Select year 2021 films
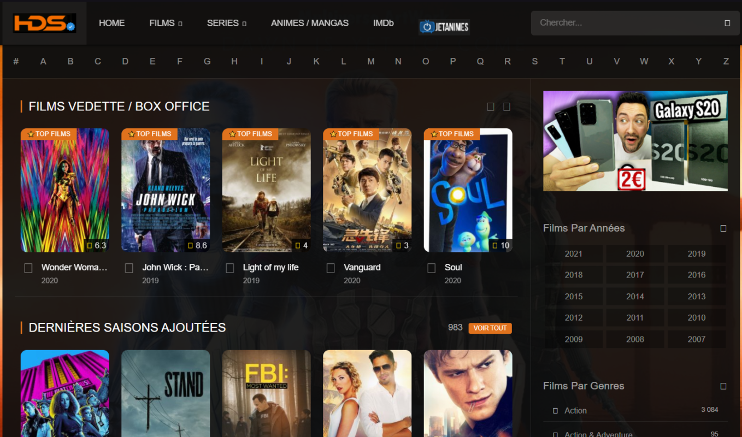The height and width of the screenshot is (437, 742). click(x=574, y=254)
